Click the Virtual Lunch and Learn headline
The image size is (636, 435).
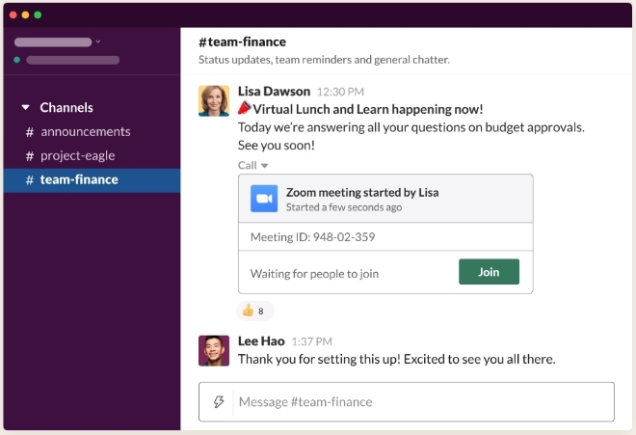click(x=368, y=109)
